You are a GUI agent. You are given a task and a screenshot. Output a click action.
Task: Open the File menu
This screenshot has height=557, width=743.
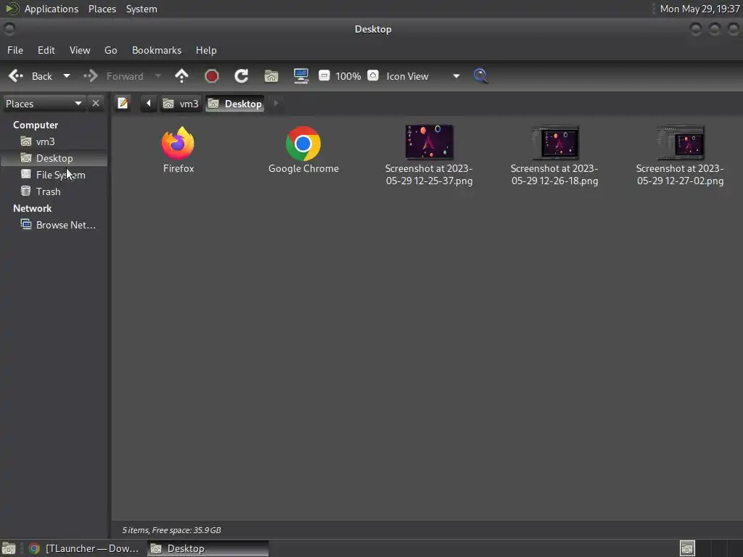click(x=15, y=50)
